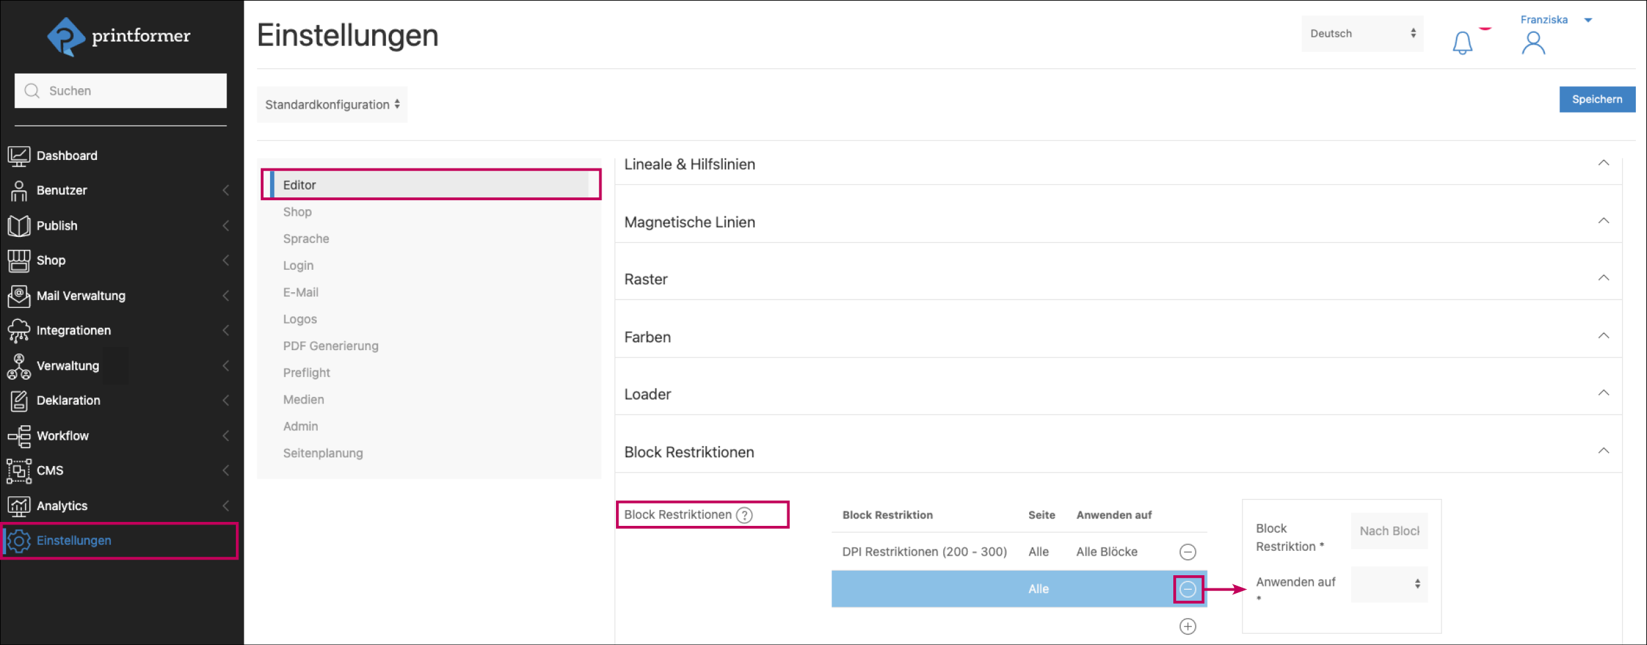Click the Speichern button
Viewport: 1647px width, 645px height.
coord(1596,99)
